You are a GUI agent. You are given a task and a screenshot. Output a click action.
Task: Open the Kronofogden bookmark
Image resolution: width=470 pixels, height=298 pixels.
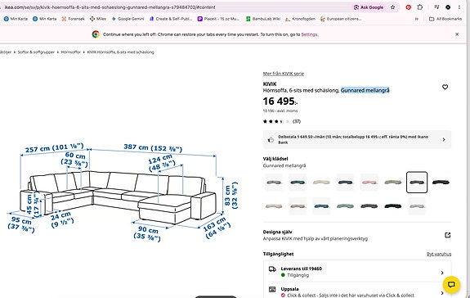pyautogui.click(x=300, y=19)
